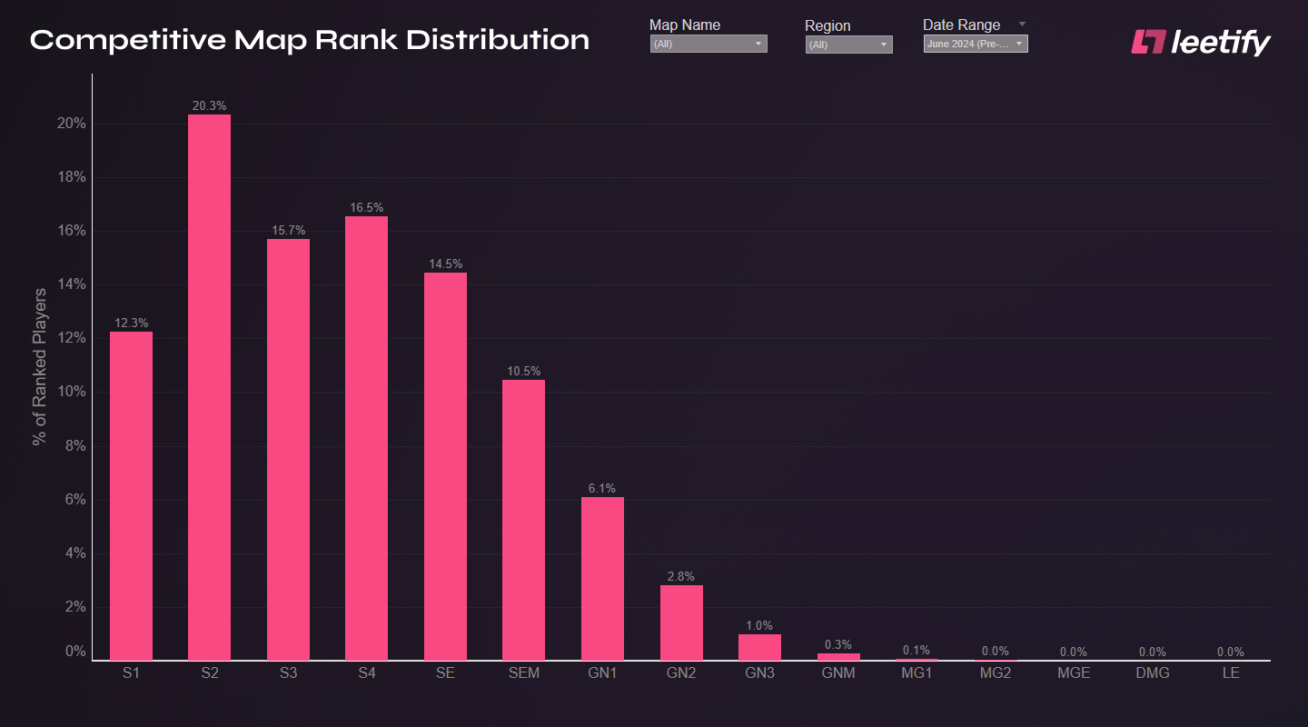
Task: Select the S1 rank bar
Action: click(x=131, y=495)
